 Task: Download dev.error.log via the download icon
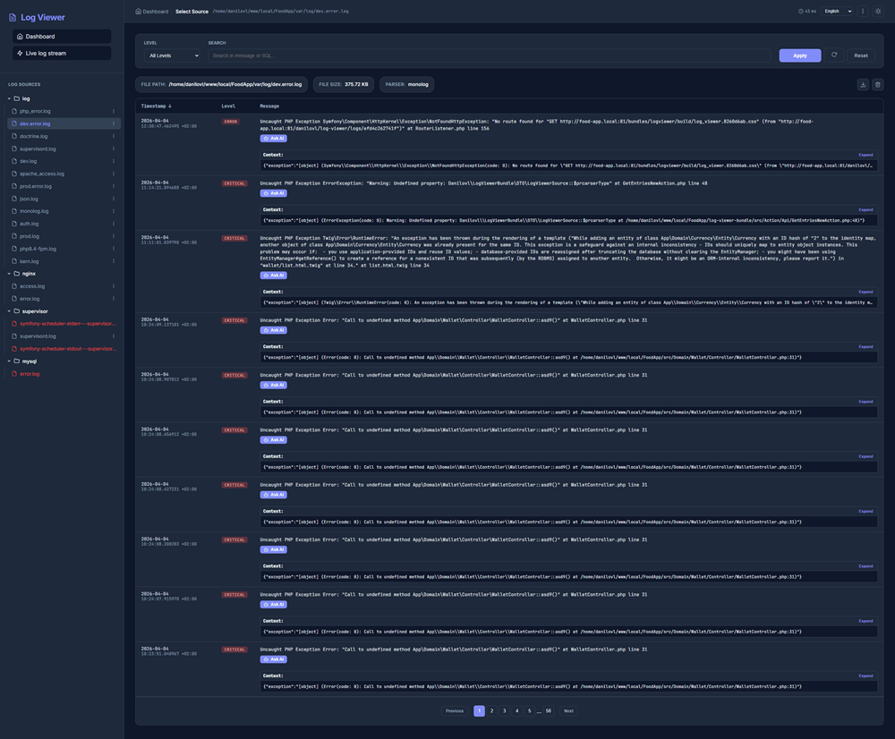tap(863, 84)
